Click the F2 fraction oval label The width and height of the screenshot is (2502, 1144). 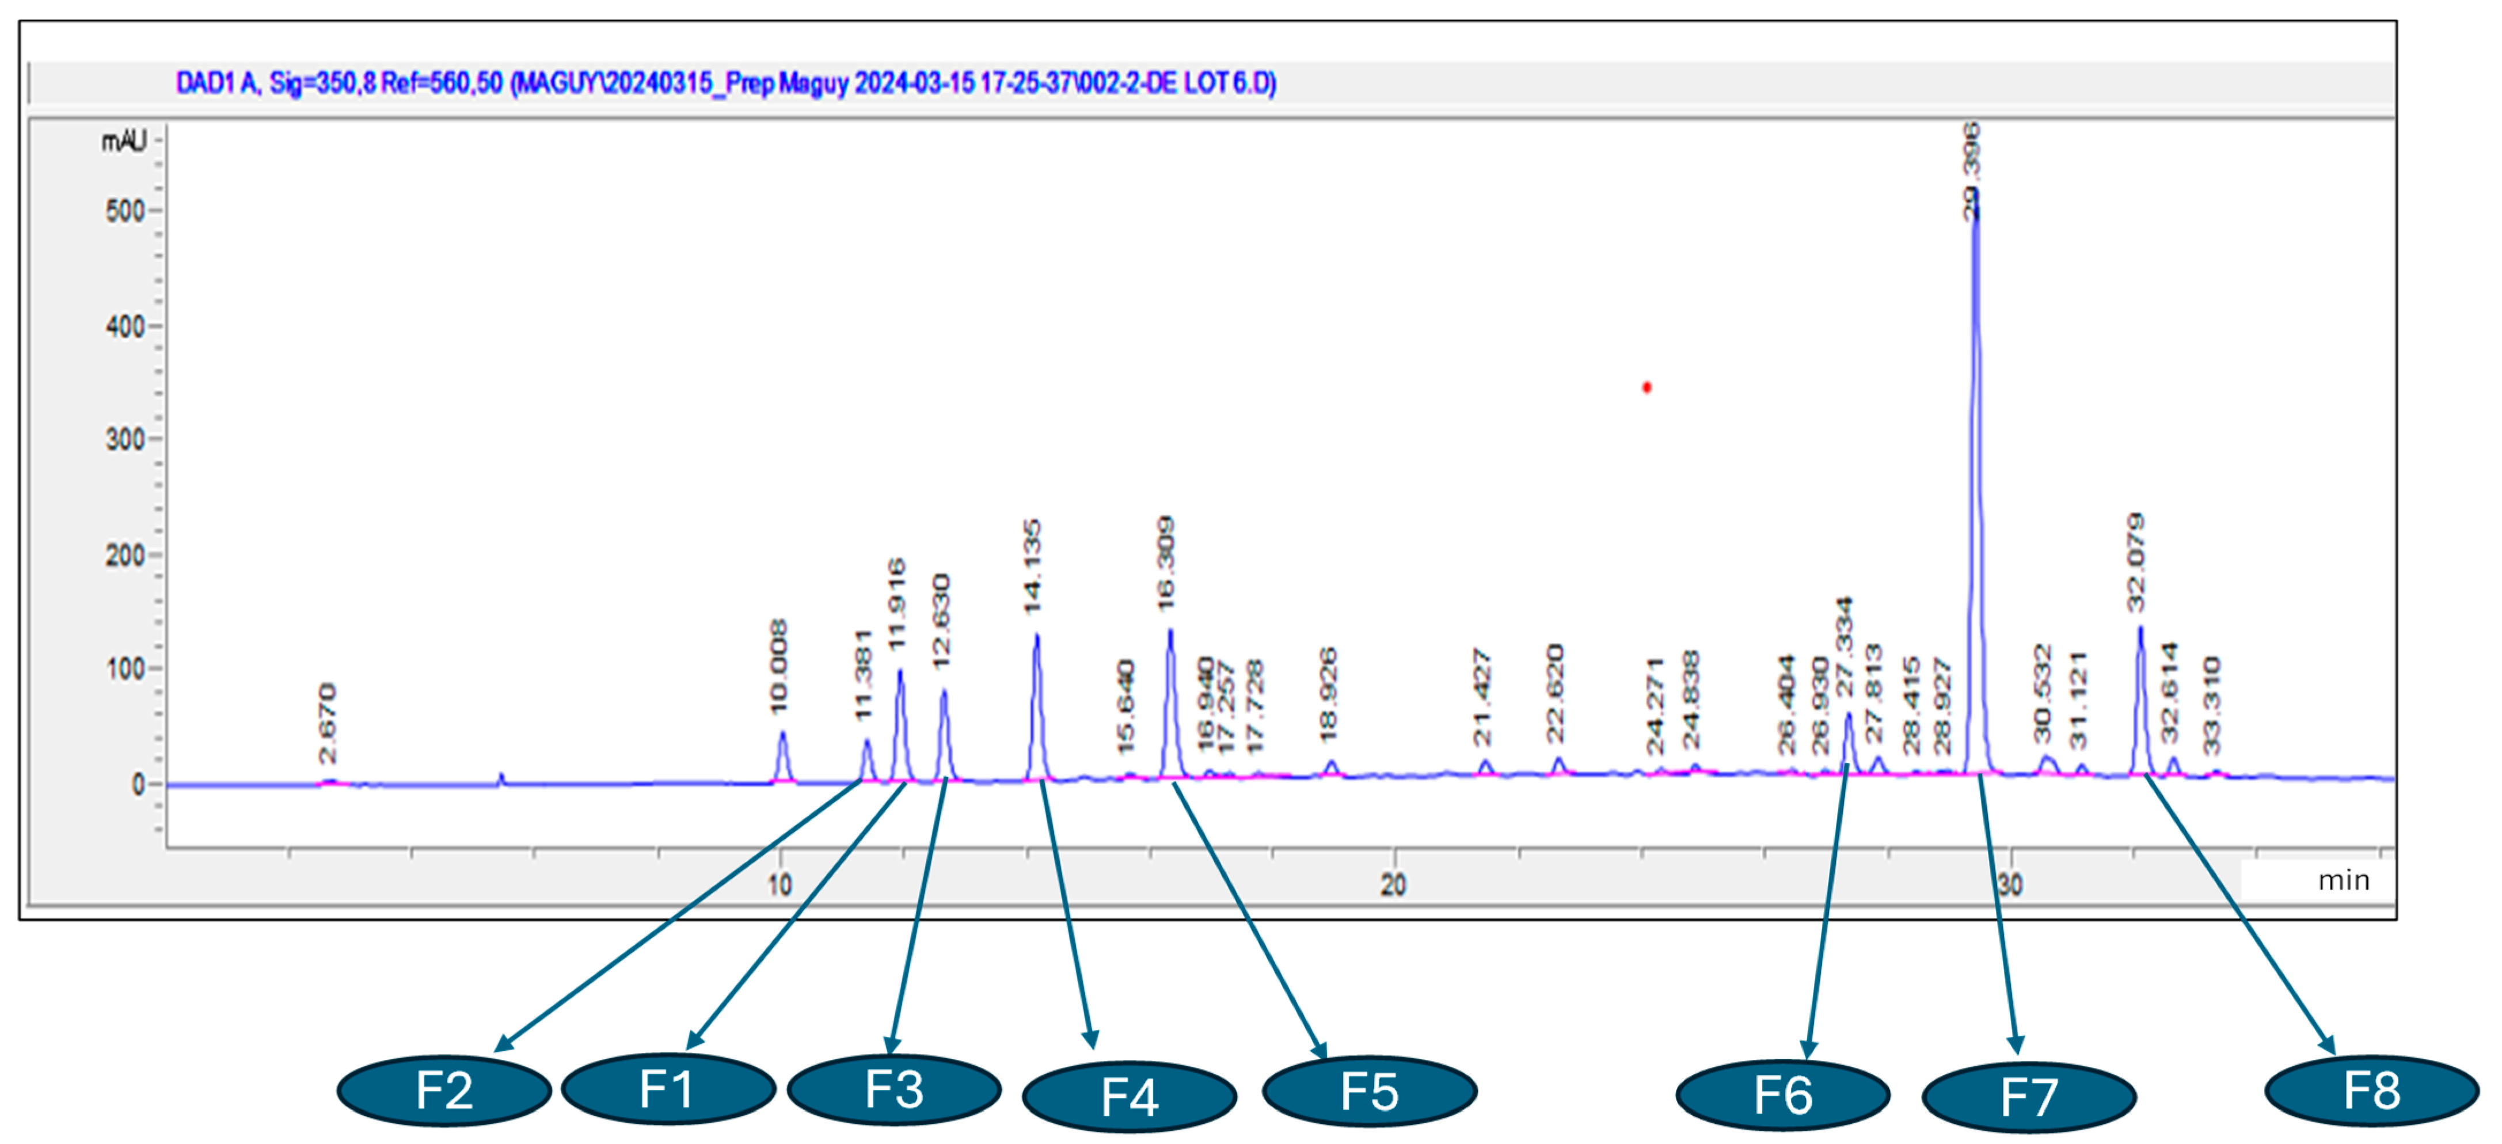[444, 1090]
